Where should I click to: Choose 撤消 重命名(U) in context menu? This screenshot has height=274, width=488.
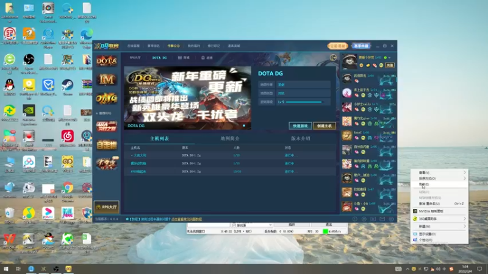click(x=439, y=204)
